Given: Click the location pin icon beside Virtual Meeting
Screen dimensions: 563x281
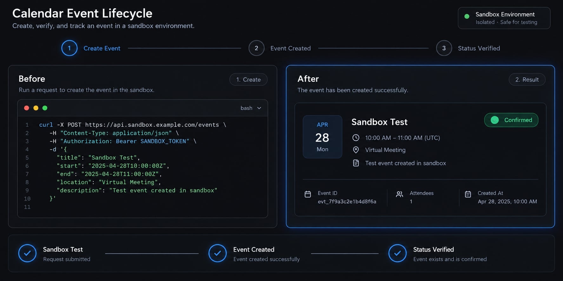Looking at the screenshot, I should 356,150.
